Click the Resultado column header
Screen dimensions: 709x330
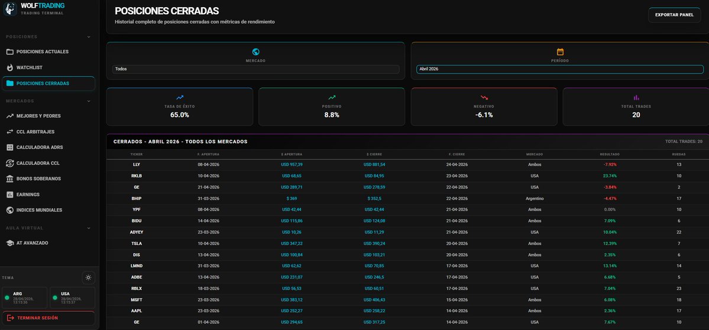(x=610, y=154)
